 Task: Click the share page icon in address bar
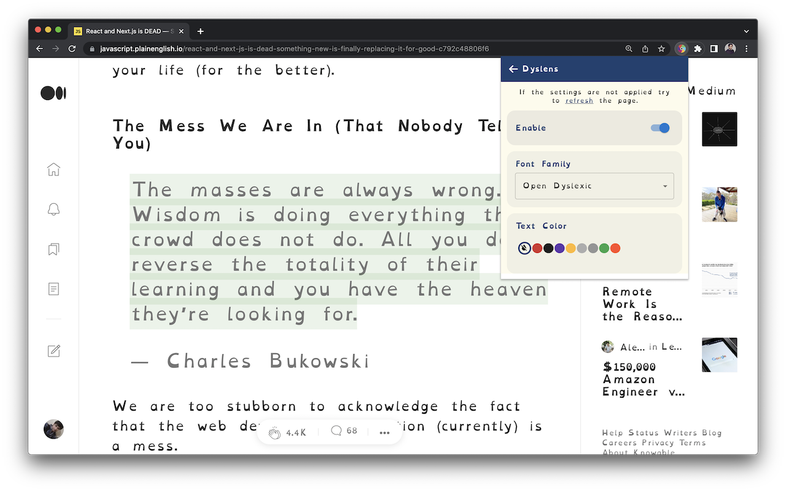pos(645,48)
